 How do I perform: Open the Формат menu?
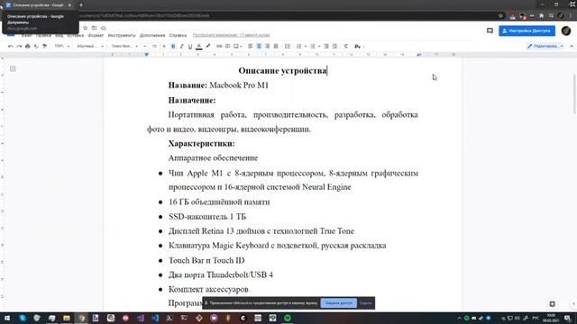coord(96,35)
